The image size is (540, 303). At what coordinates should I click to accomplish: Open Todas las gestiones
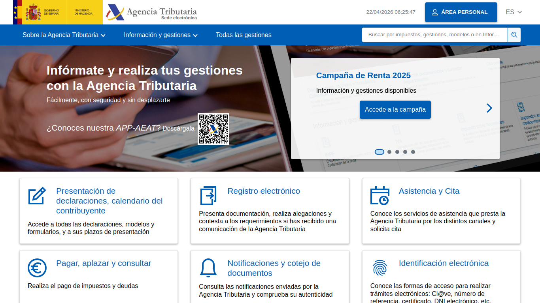coord(244,35)
